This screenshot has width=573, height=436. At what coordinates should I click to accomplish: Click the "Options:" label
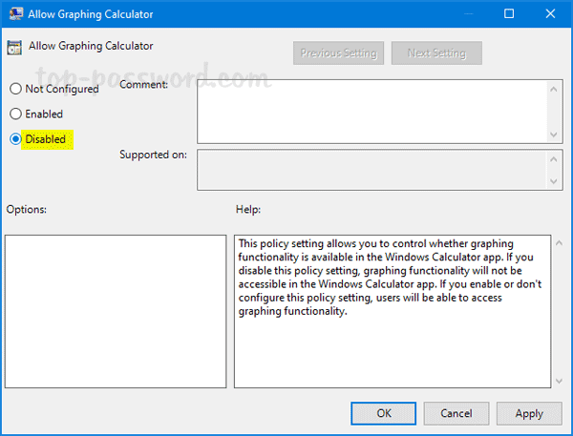27,209
